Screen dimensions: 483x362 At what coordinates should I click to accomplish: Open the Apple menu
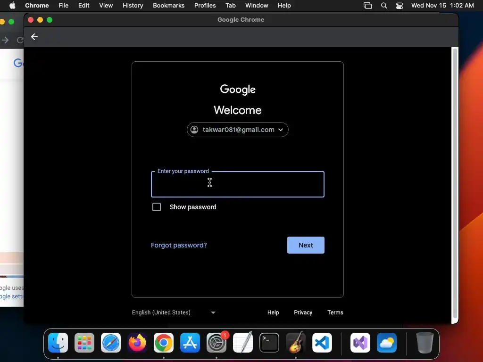12,6
